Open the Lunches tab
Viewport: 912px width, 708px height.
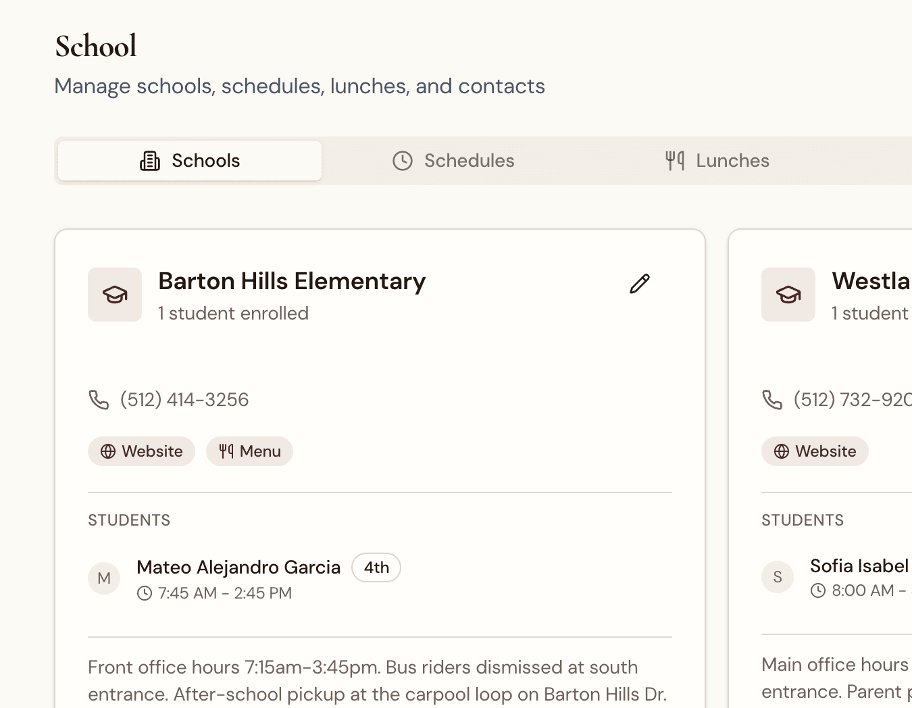716,161
